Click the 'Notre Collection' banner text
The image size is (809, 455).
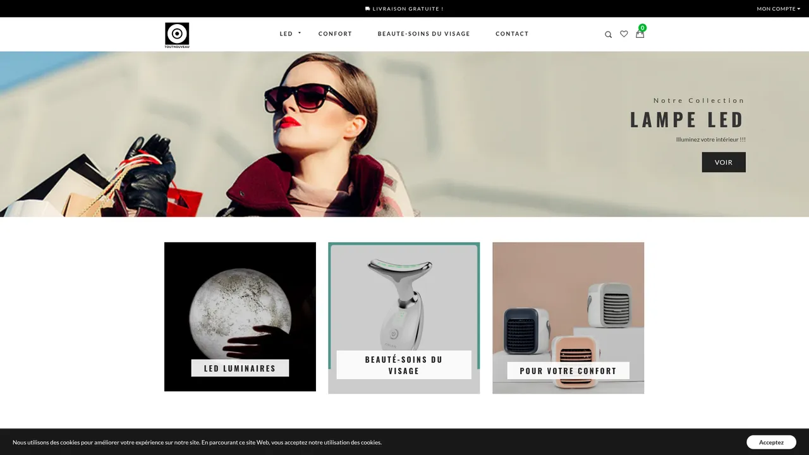pyautogui.click(x=699, y=100)
